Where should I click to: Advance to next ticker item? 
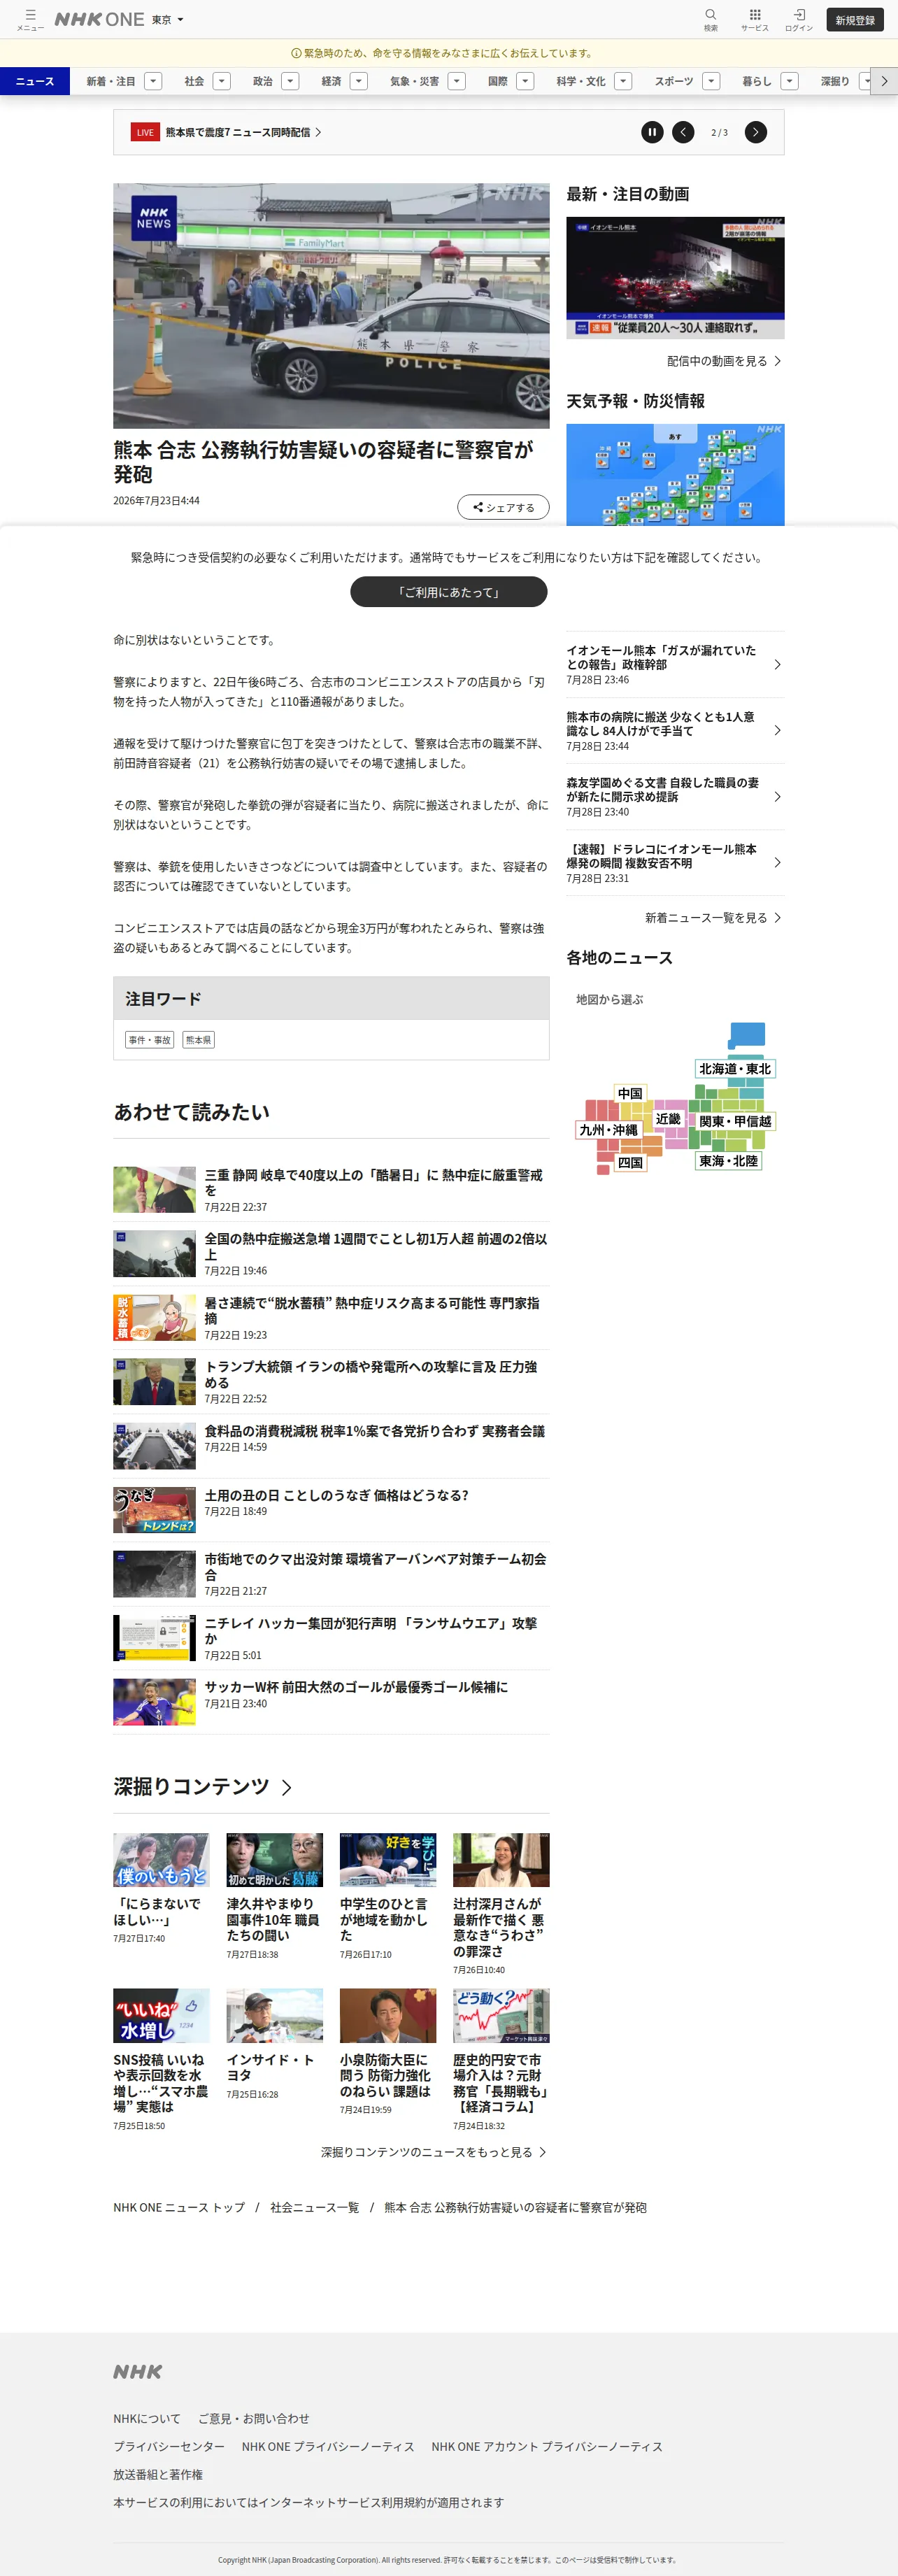point(756,132)
